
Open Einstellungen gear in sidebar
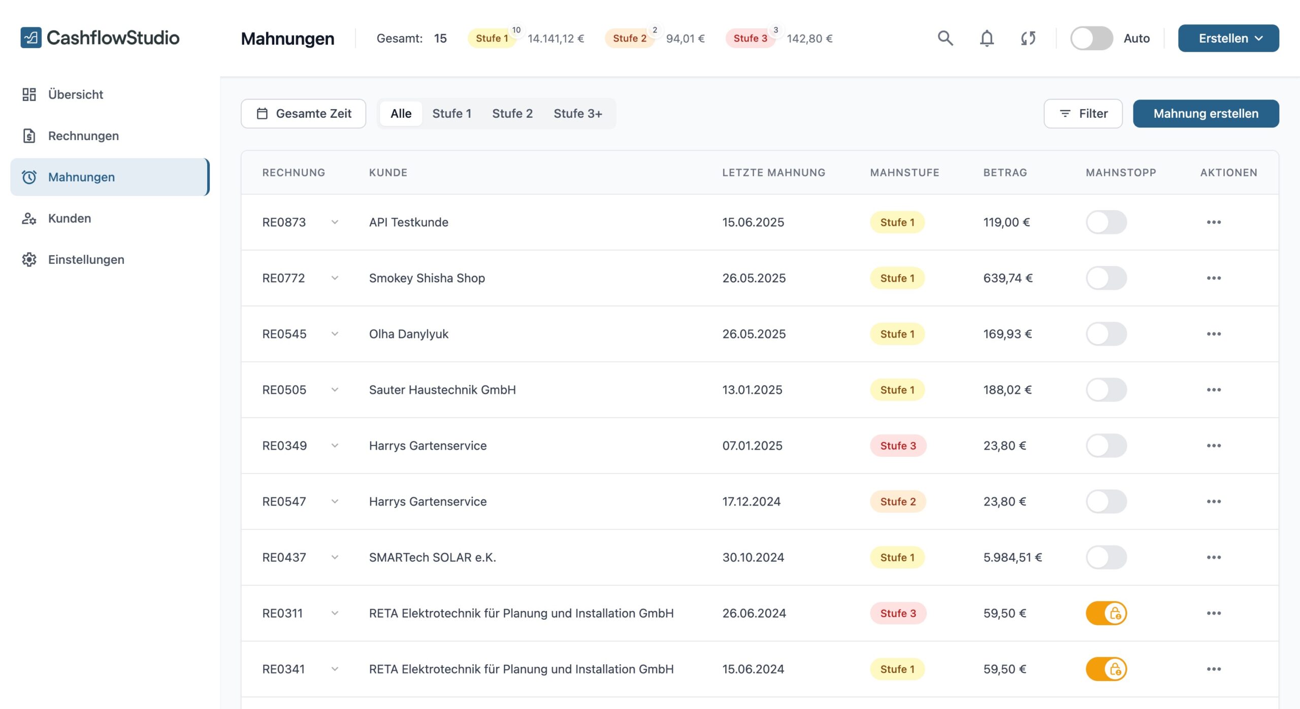point(86,259)
